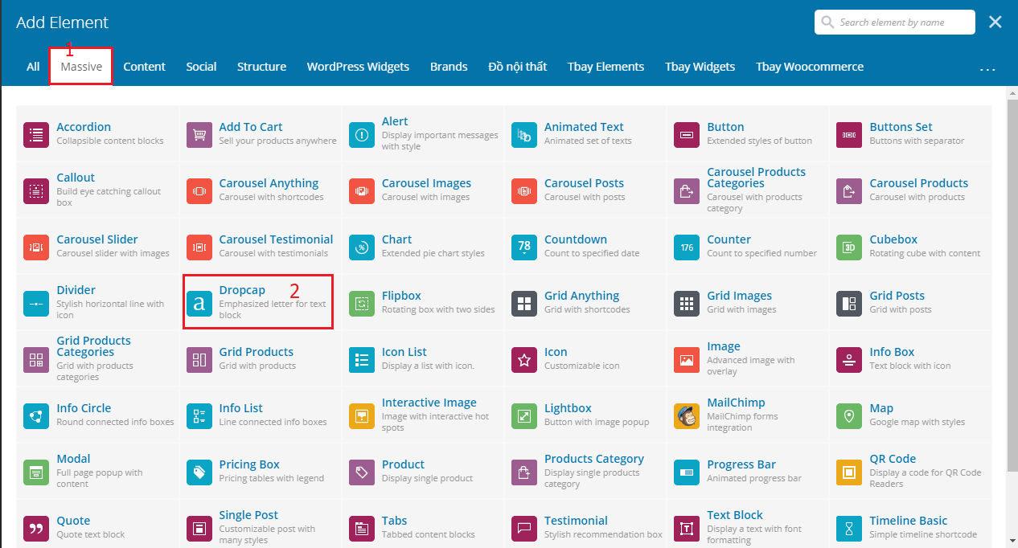Click the Lightbox expand icon
This screenshot has width=1018, height=548.
524,415
